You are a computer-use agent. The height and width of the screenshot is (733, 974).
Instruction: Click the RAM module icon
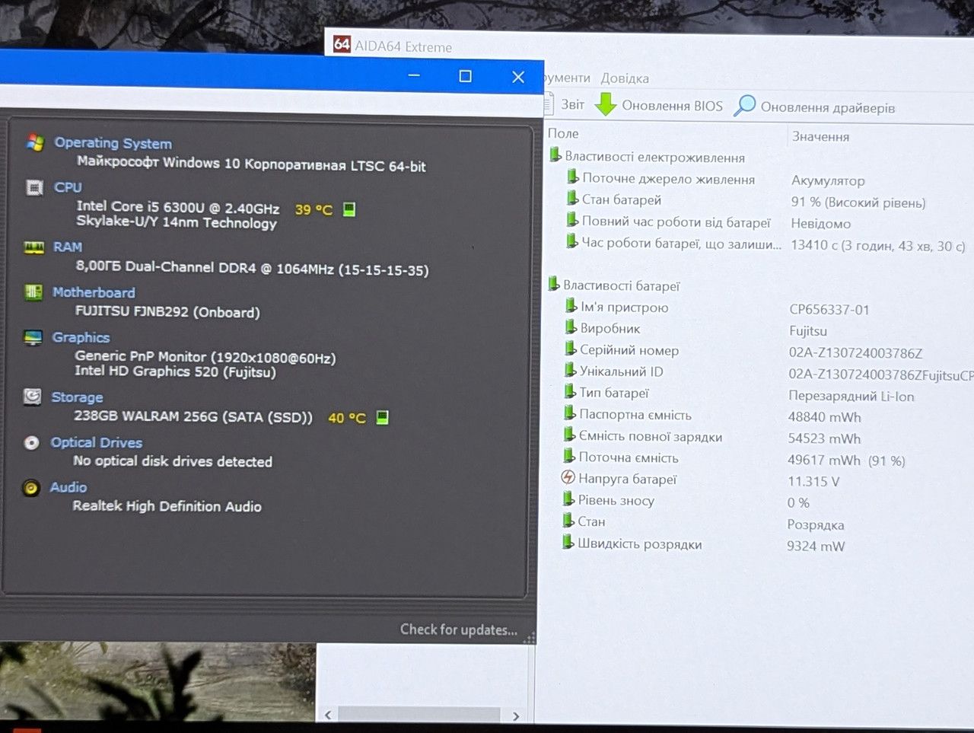coord(33,247)
